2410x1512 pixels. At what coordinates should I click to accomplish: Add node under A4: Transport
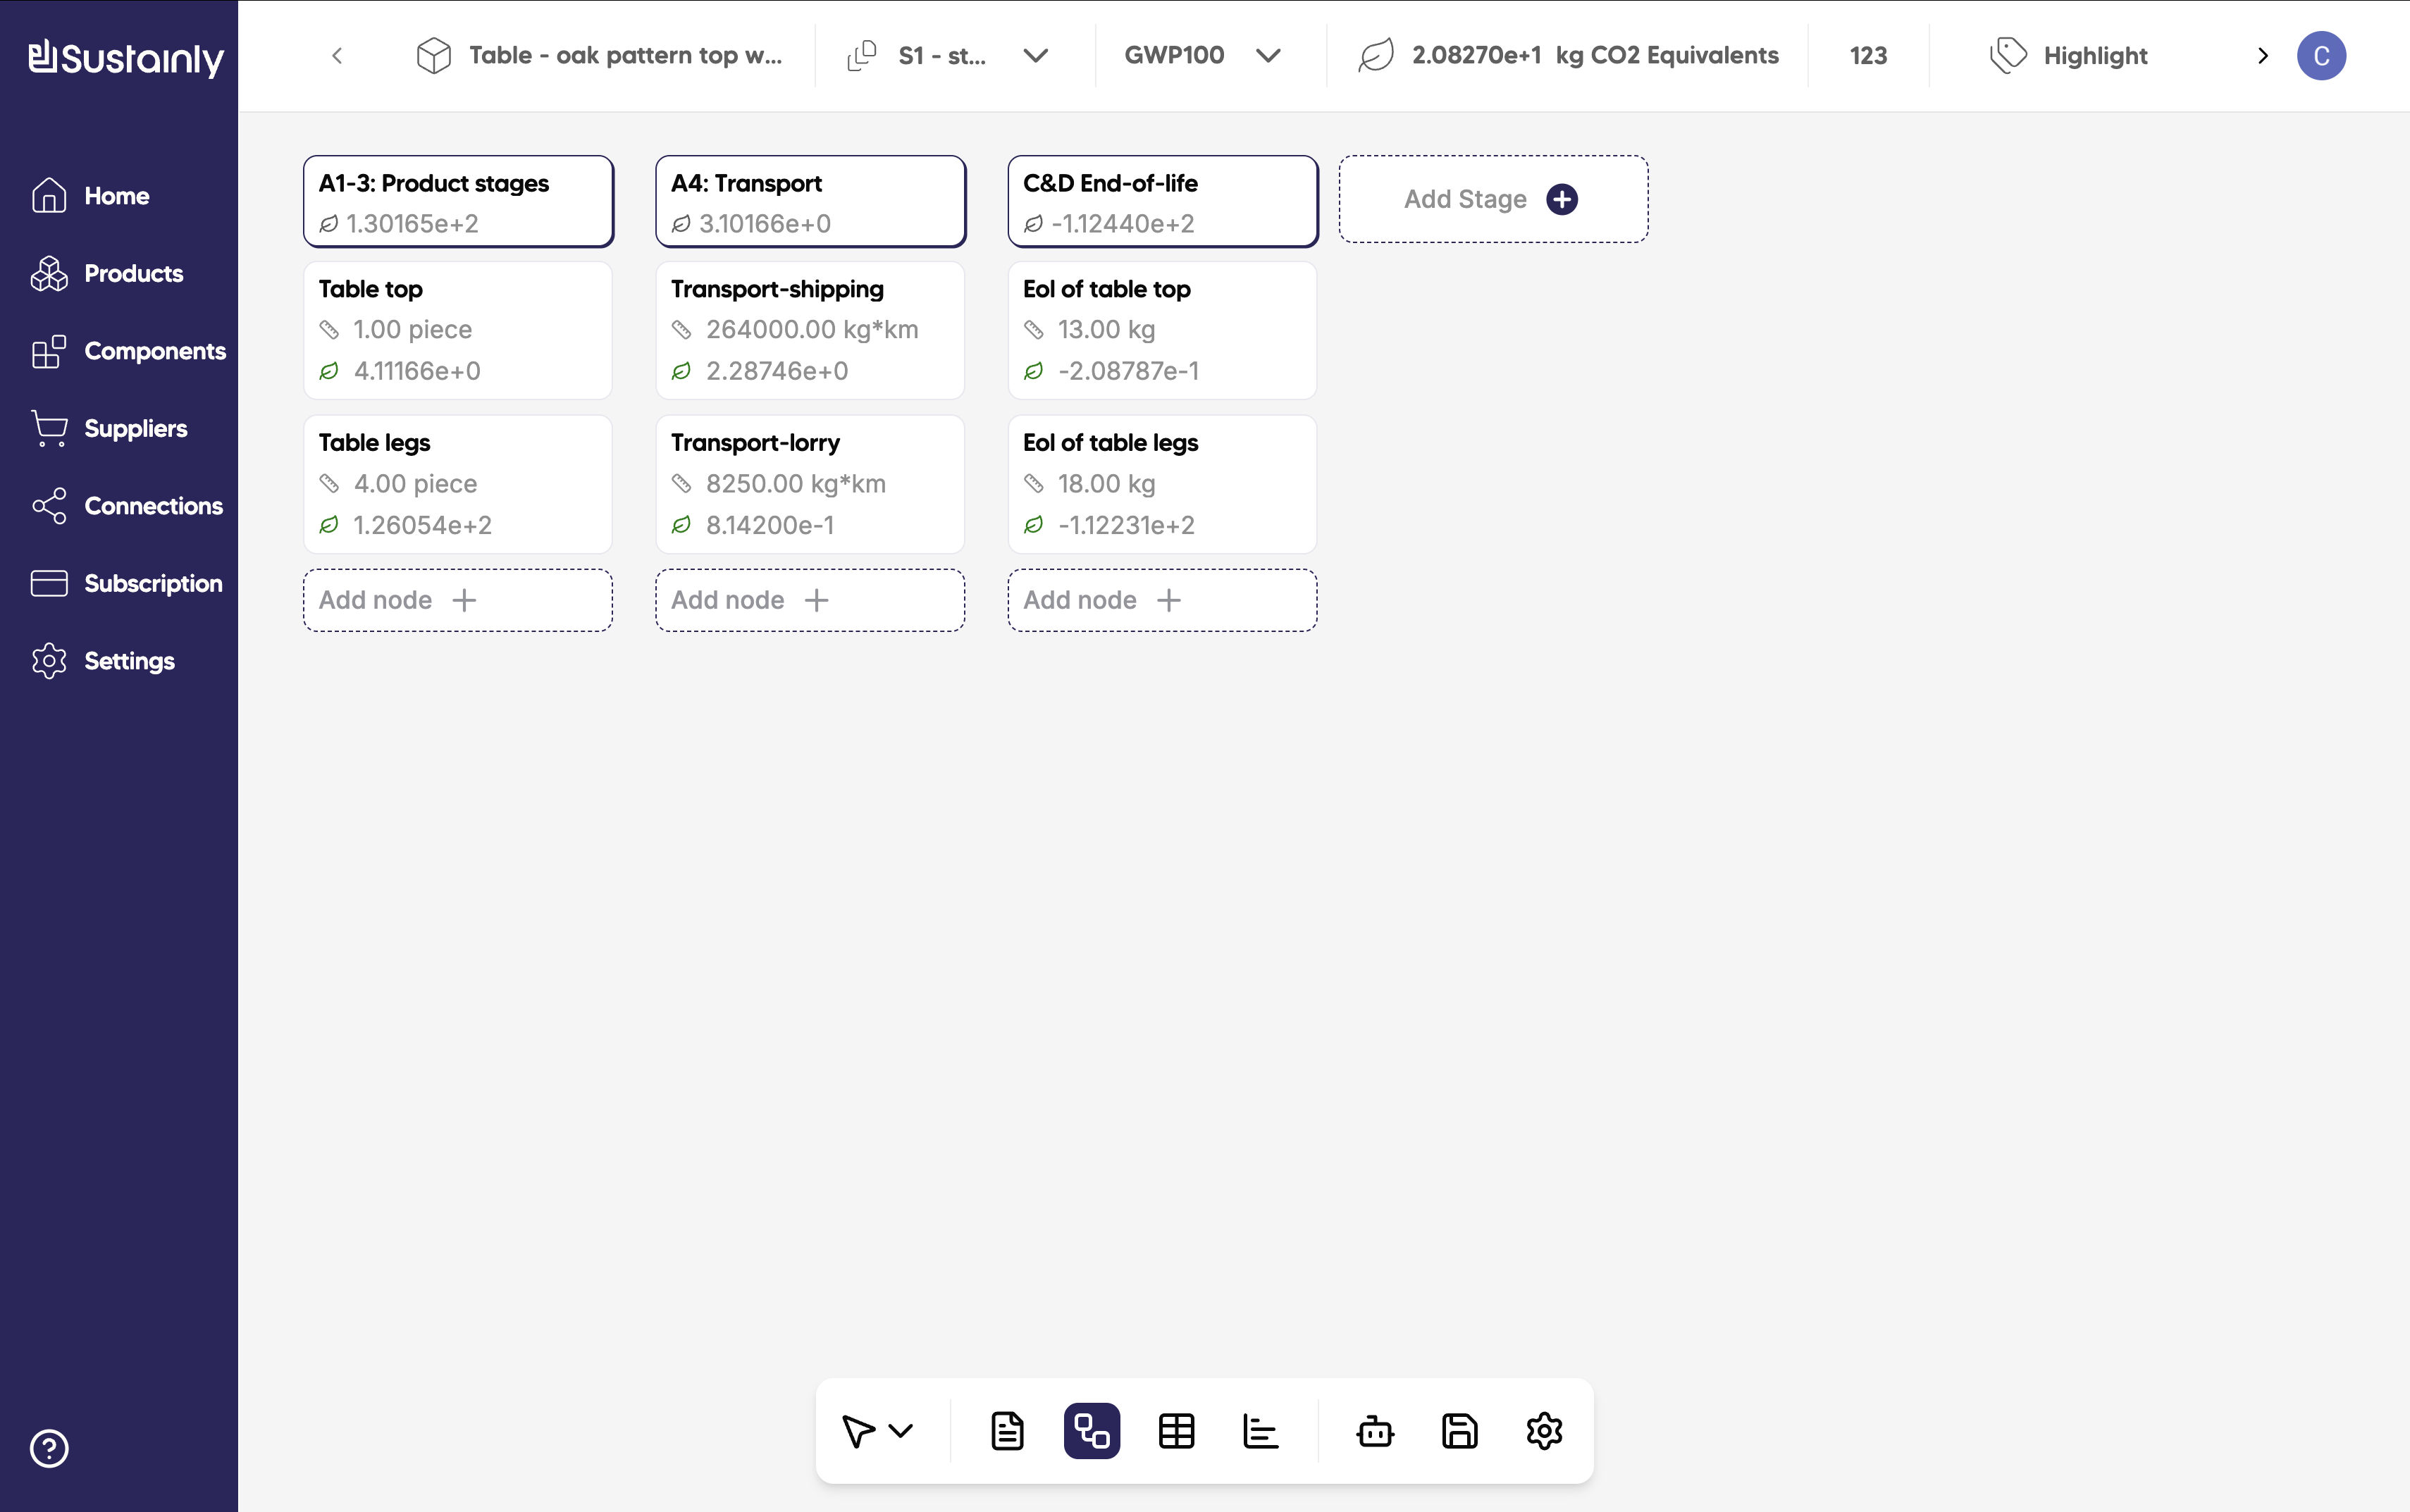click(809, 600)
